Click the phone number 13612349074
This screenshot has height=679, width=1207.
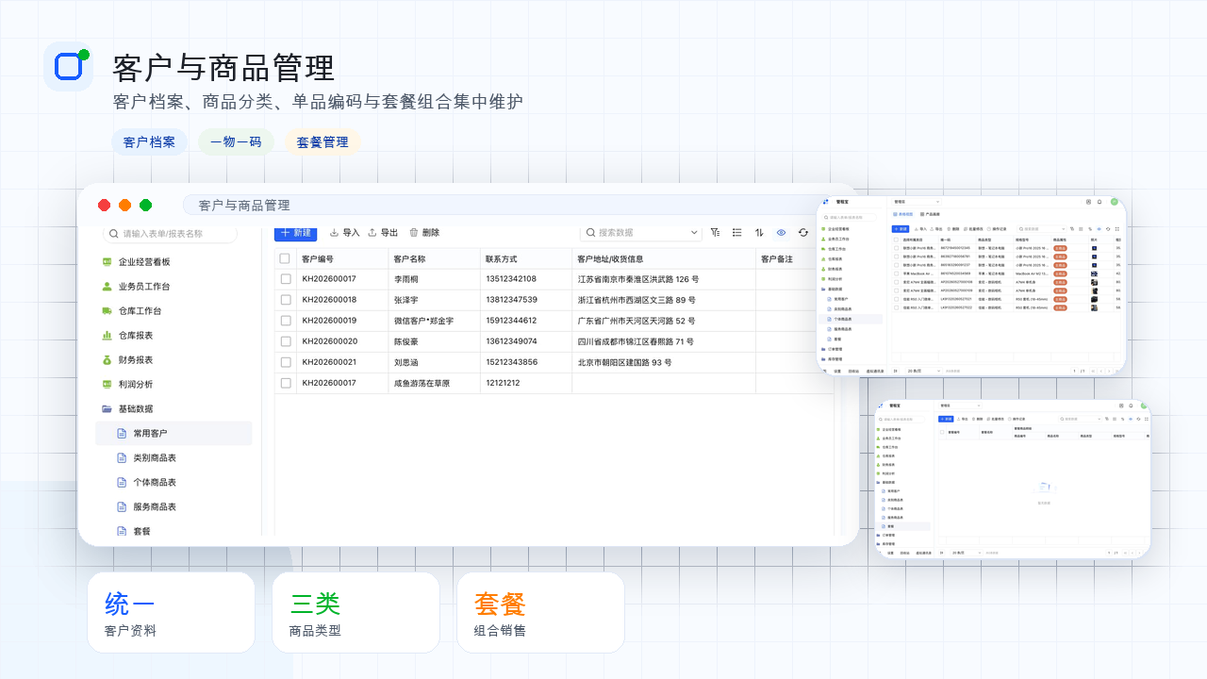pos(511,341)
